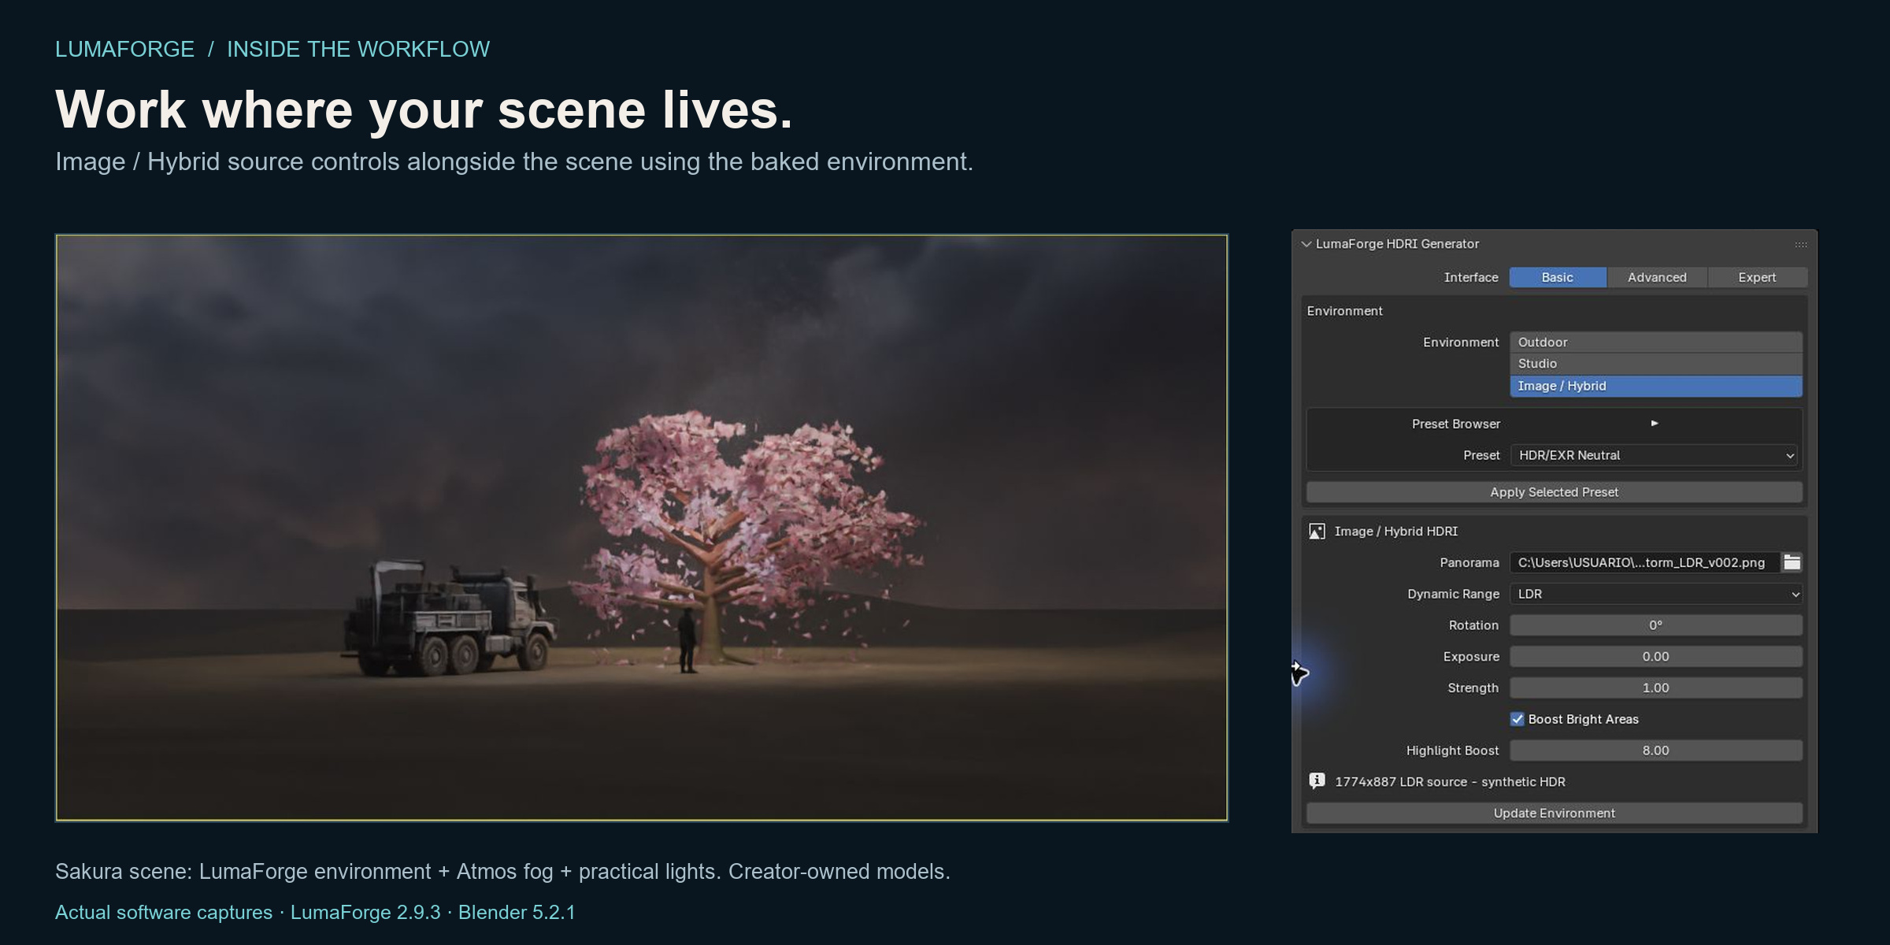Expand the Preset Browser arrow
The image size is (1890, 945).
1655,424
